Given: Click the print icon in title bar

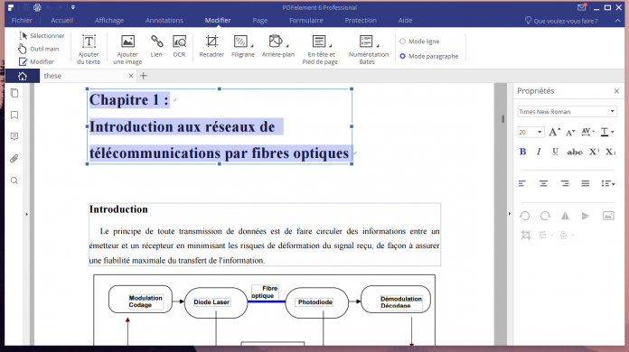Looking at the screenshot, I should 37,7.
